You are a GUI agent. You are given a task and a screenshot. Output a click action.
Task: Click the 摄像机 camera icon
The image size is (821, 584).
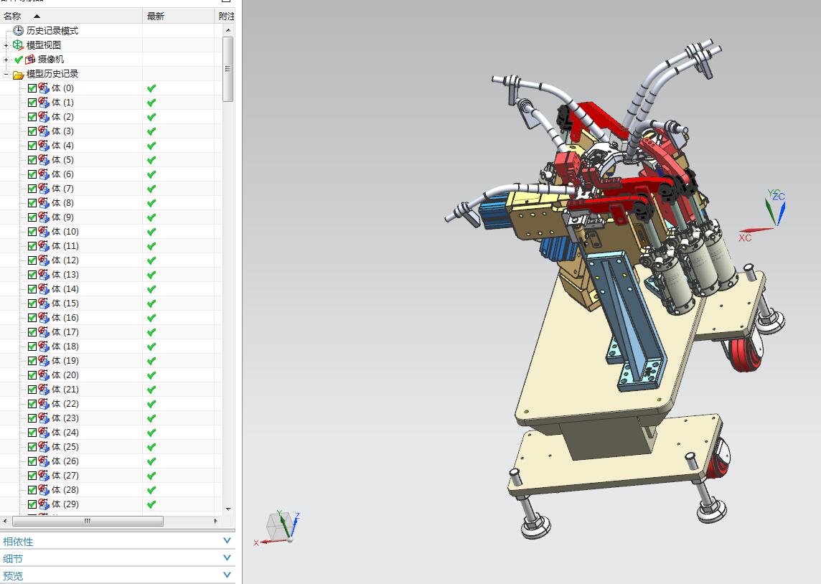pos(30,59)
